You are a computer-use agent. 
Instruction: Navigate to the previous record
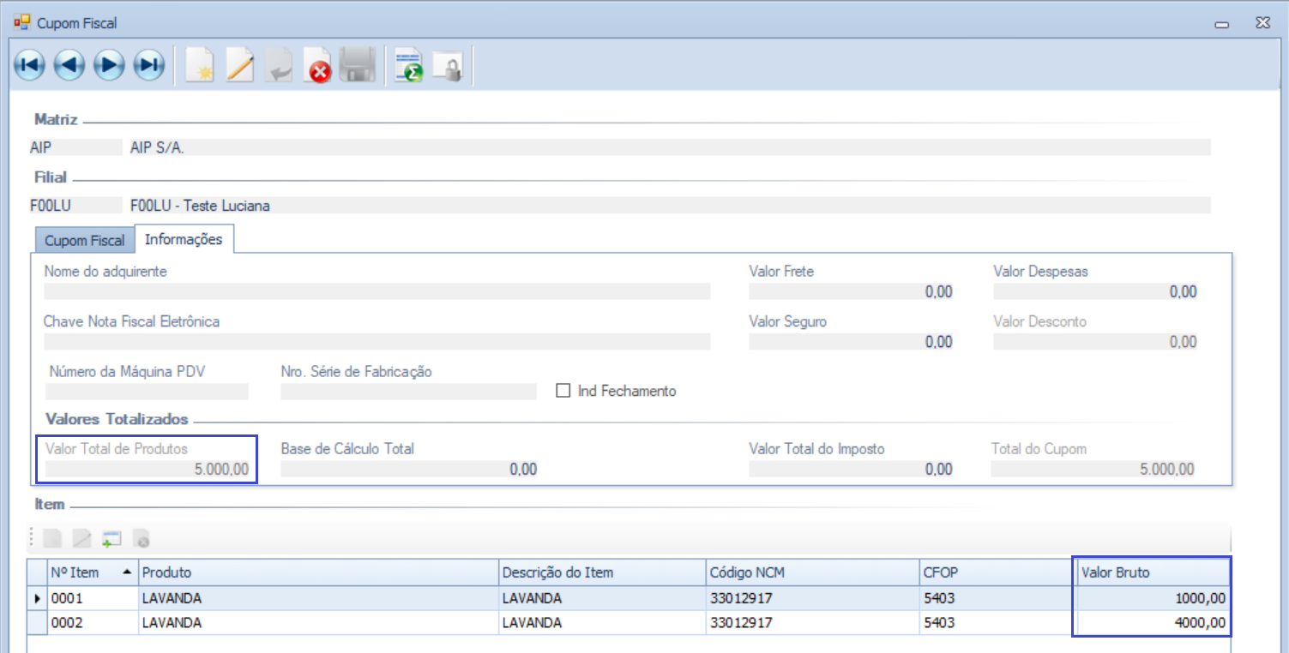(69, 65)
